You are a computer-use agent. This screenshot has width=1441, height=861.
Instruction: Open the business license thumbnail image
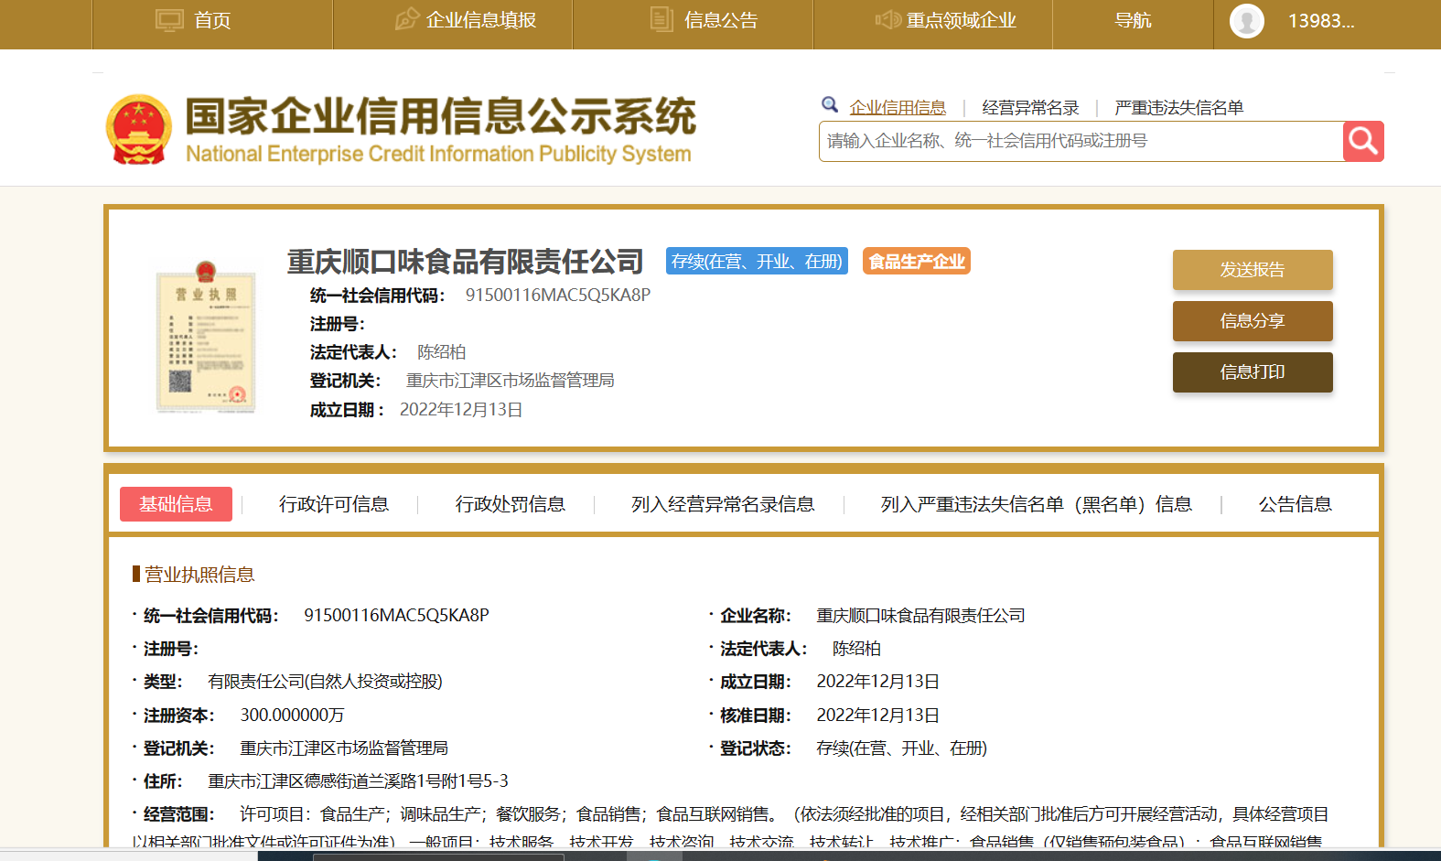(206, 336)
